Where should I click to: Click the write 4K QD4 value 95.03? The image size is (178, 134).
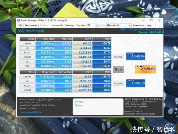coord(102,86)
